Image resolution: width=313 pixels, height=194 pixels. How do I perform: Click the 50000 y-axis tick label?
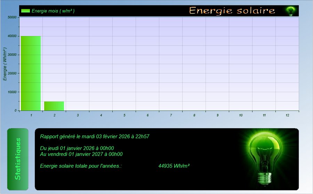(x=12, y=17)
